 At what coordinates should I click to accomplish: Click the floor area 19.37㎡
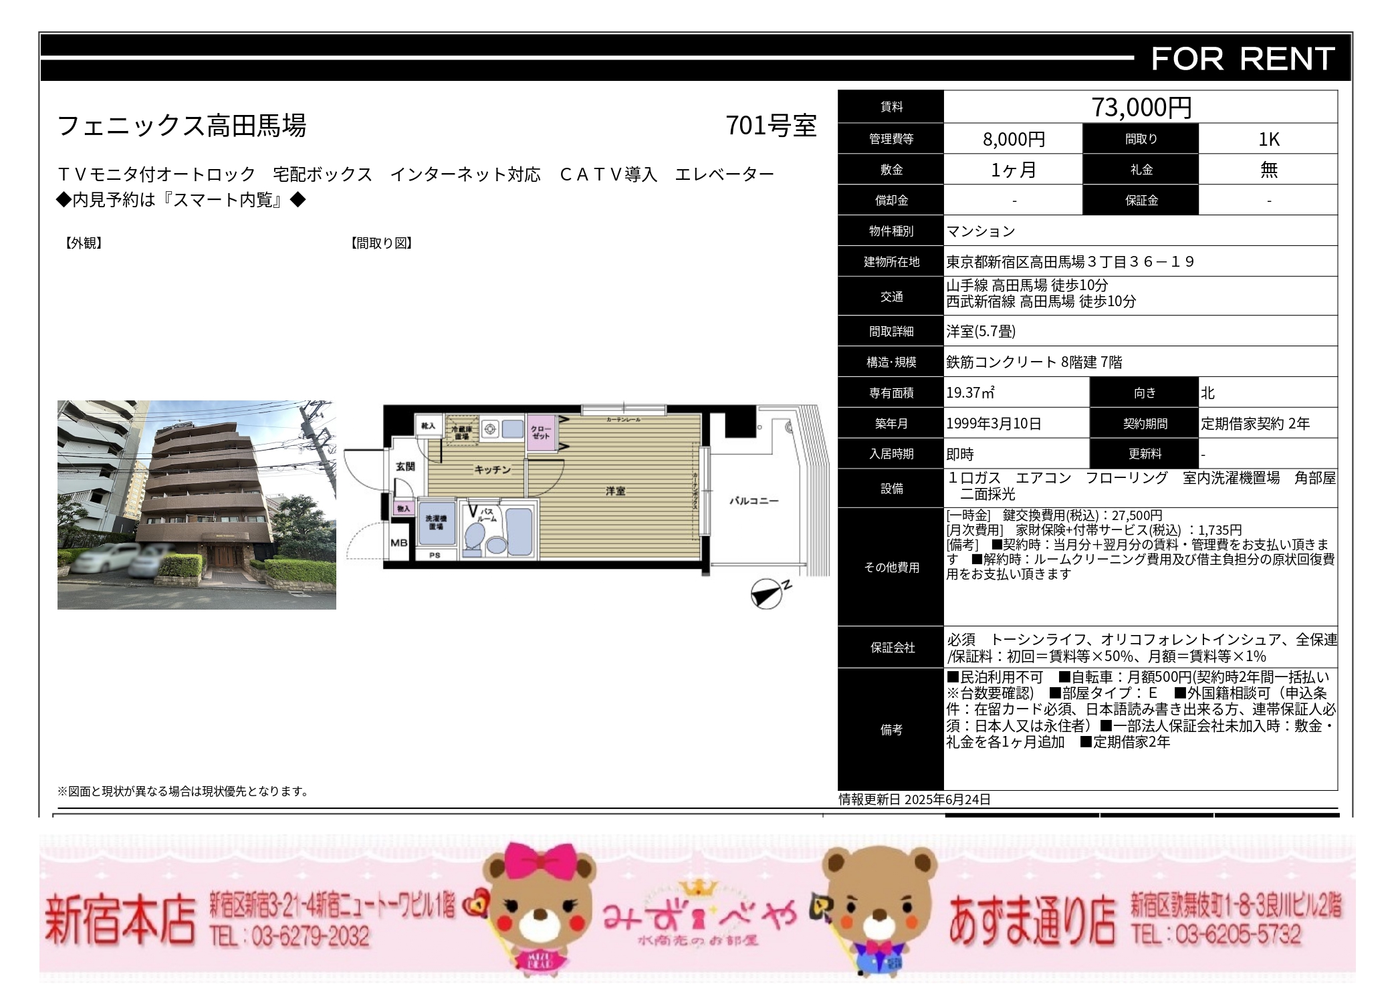click(970, 393)
